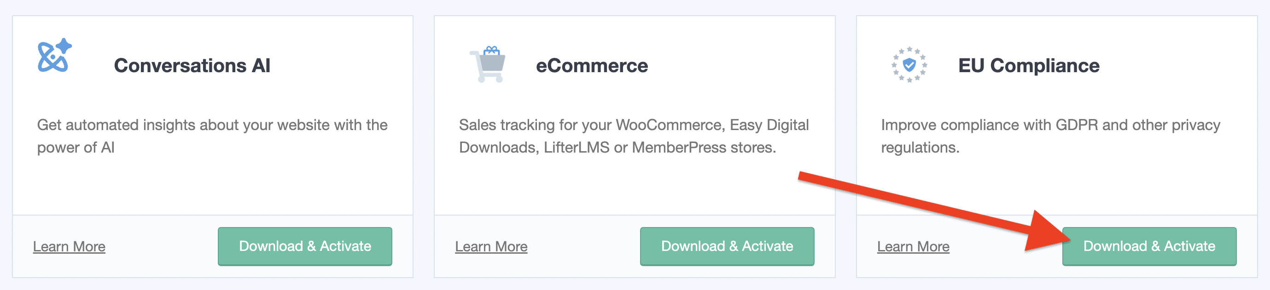
Task: Click the word WooCommerce in the description
Action: (670, 125)
